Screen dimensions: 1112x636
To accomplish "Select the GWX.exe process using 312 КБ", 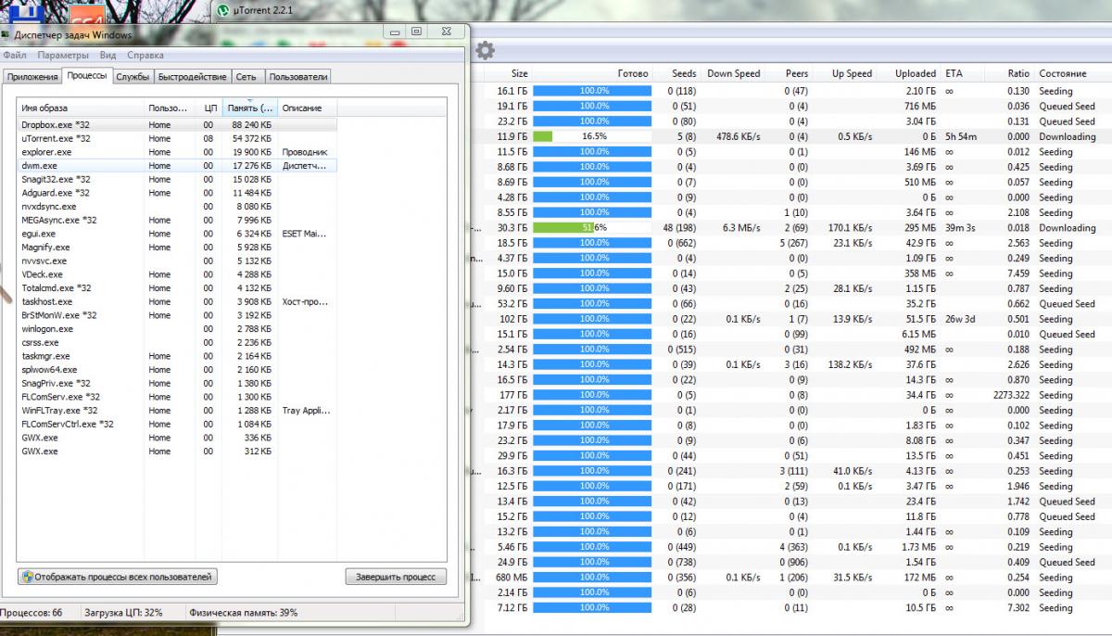I will point(177,452).
